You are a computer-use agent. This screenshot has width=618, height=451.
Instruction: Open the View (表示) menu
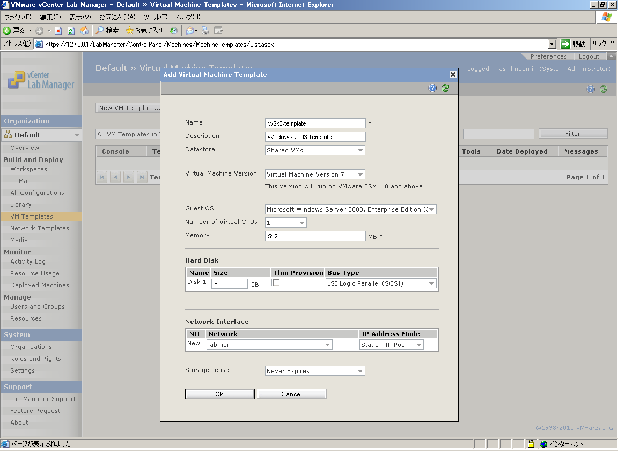(80, 17)
